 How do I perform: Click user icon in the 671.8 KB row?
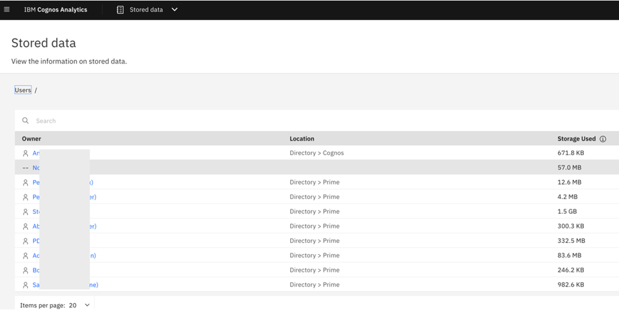(x=25, y=154)
